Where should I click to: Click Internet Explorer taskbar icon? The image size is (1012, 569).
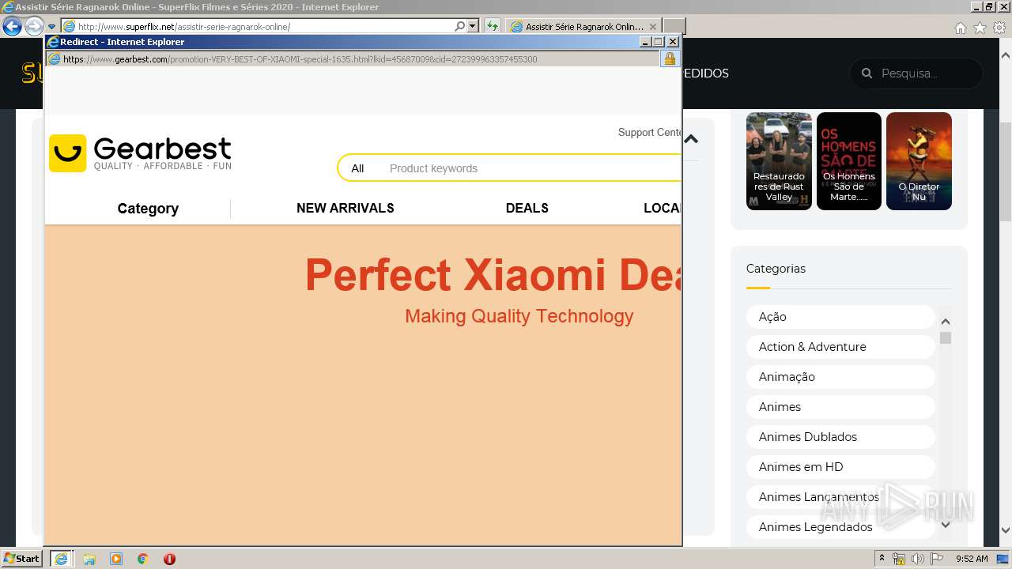(x=61, y=559)
